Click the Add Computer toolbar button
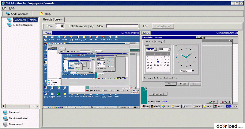Image resolution: width=245 pixels, height=129 pixels. (17, 14)
